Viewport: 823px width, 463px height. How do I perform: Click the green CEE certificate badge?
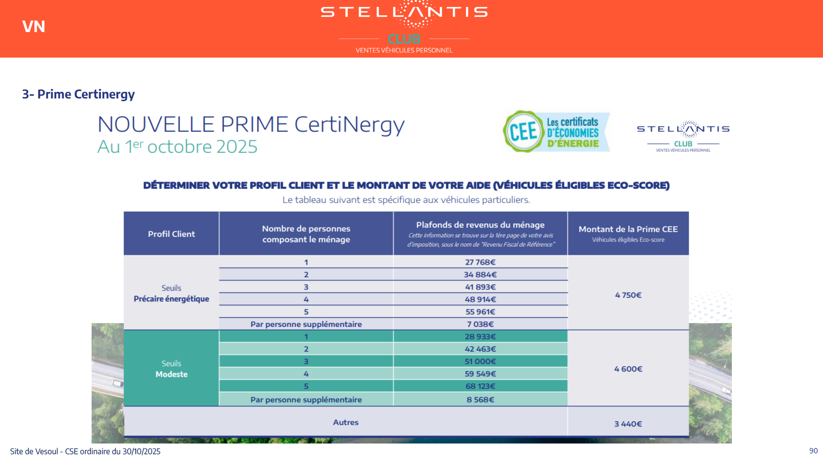[556, 132]
